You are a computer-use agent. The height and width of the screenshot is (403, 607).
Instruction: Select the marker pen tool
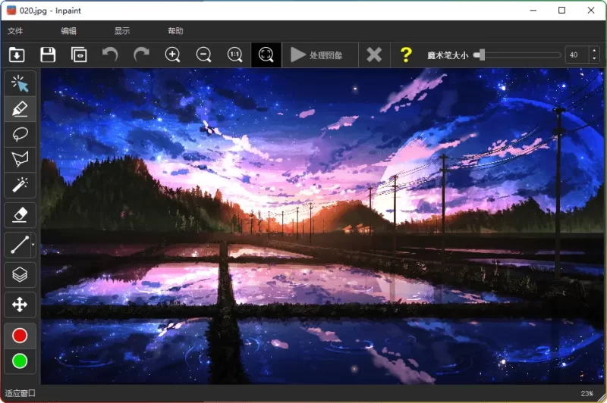tap(20, 109)
